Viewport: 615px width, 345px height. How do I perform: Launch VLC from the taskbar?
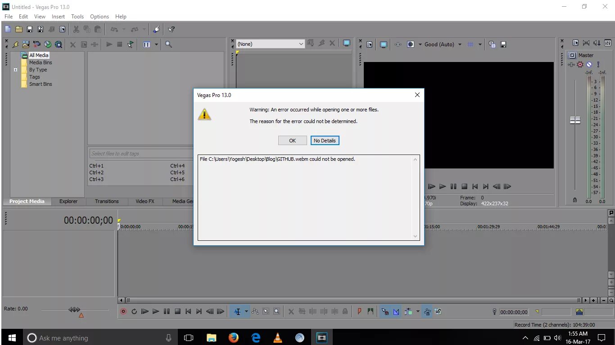click(278, 338)
